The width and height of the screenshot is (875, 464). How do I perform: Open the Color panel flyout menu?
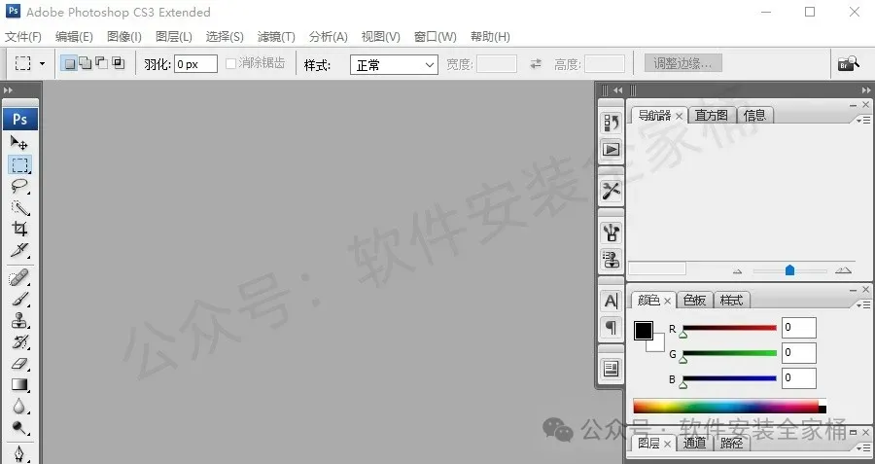tap(863, 304)
